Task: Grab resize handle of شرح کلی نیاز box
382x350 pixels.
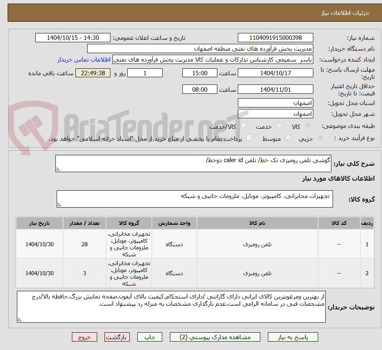Action: [58, 169]
